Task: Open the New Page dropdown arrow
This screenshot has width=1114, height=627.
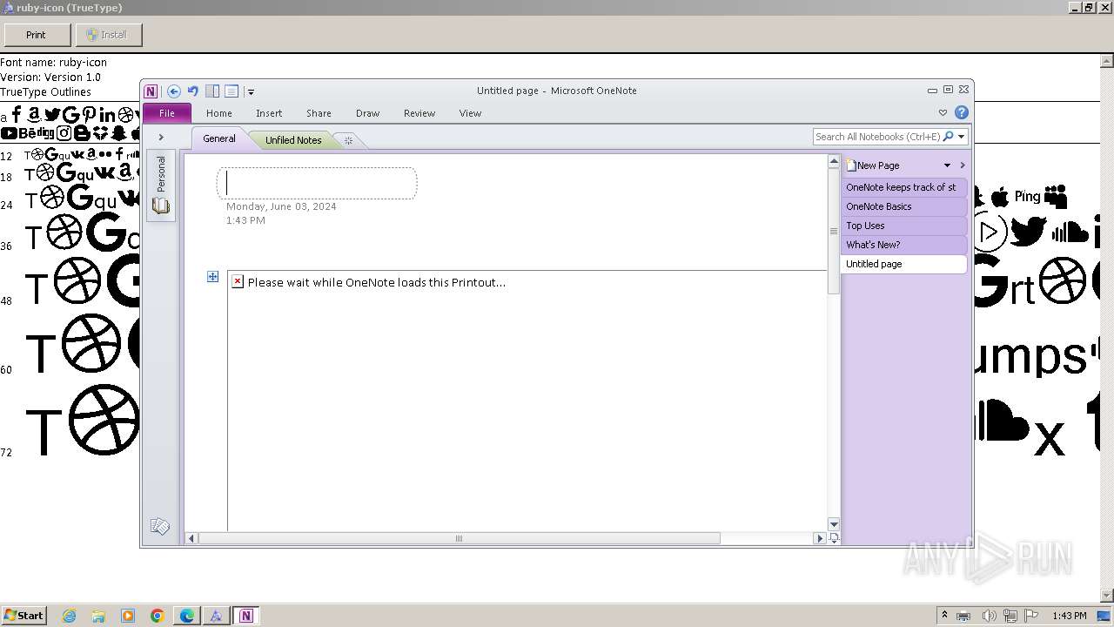Action: (947, 165)
